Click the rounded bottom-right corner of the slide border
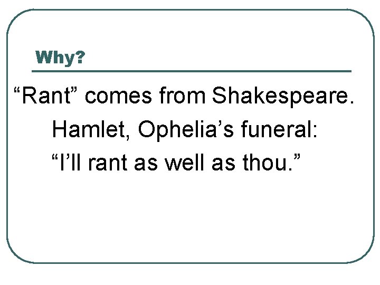Screen dimensions: 380x285 pos(366,255)
